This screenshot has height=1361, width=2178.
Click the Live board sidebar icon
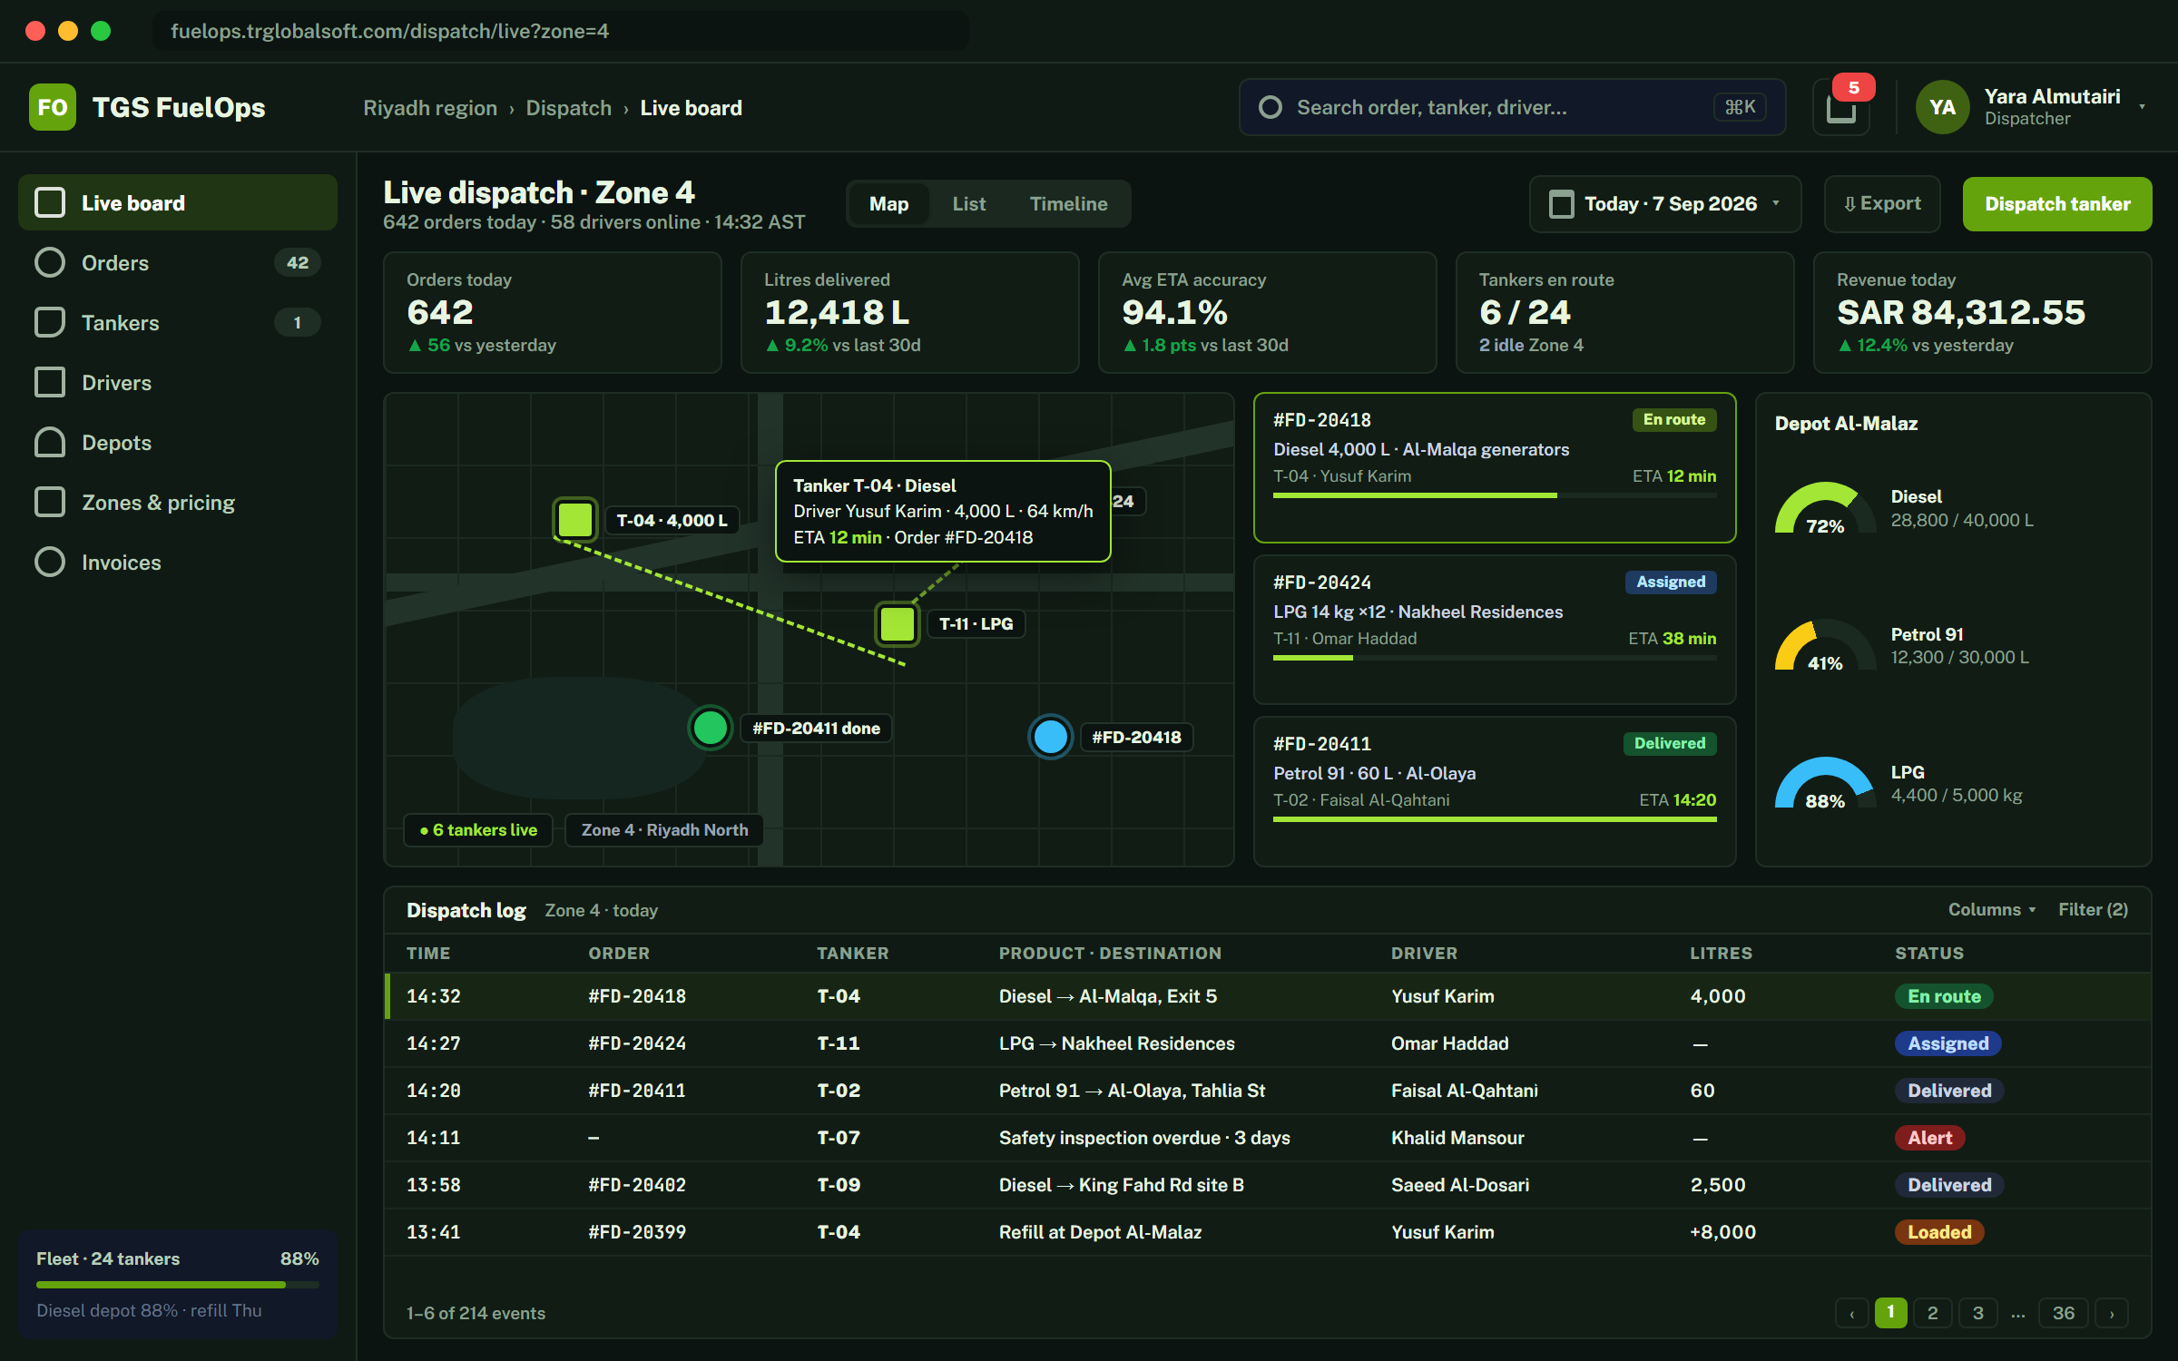click(x=50, y=202)
